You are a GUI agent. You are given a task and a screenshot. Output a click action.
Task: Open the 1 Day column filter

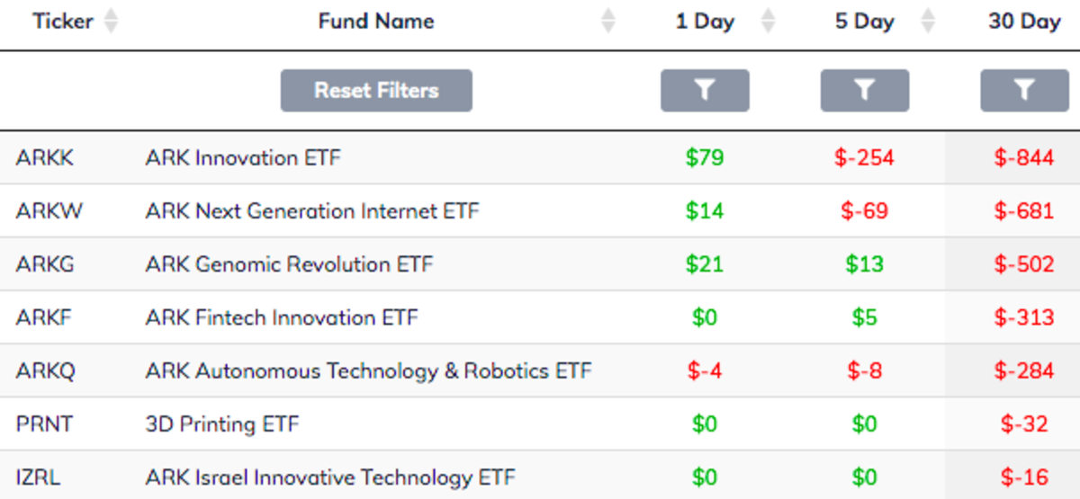pyautogui.click(x=705, y=90)
